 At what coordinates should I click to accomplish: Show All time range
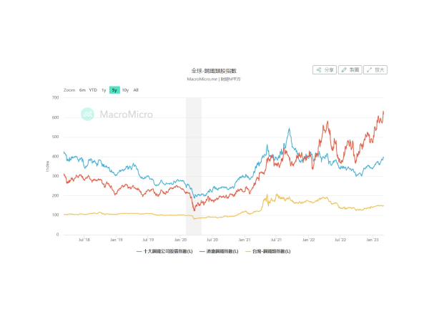click(136, 90)
